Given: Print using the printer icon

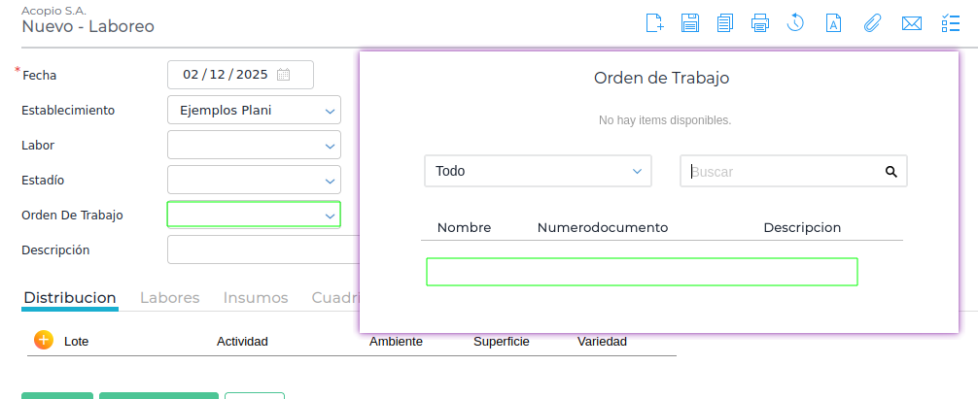Looking at the screenshot, I should (x=760, y=24).
